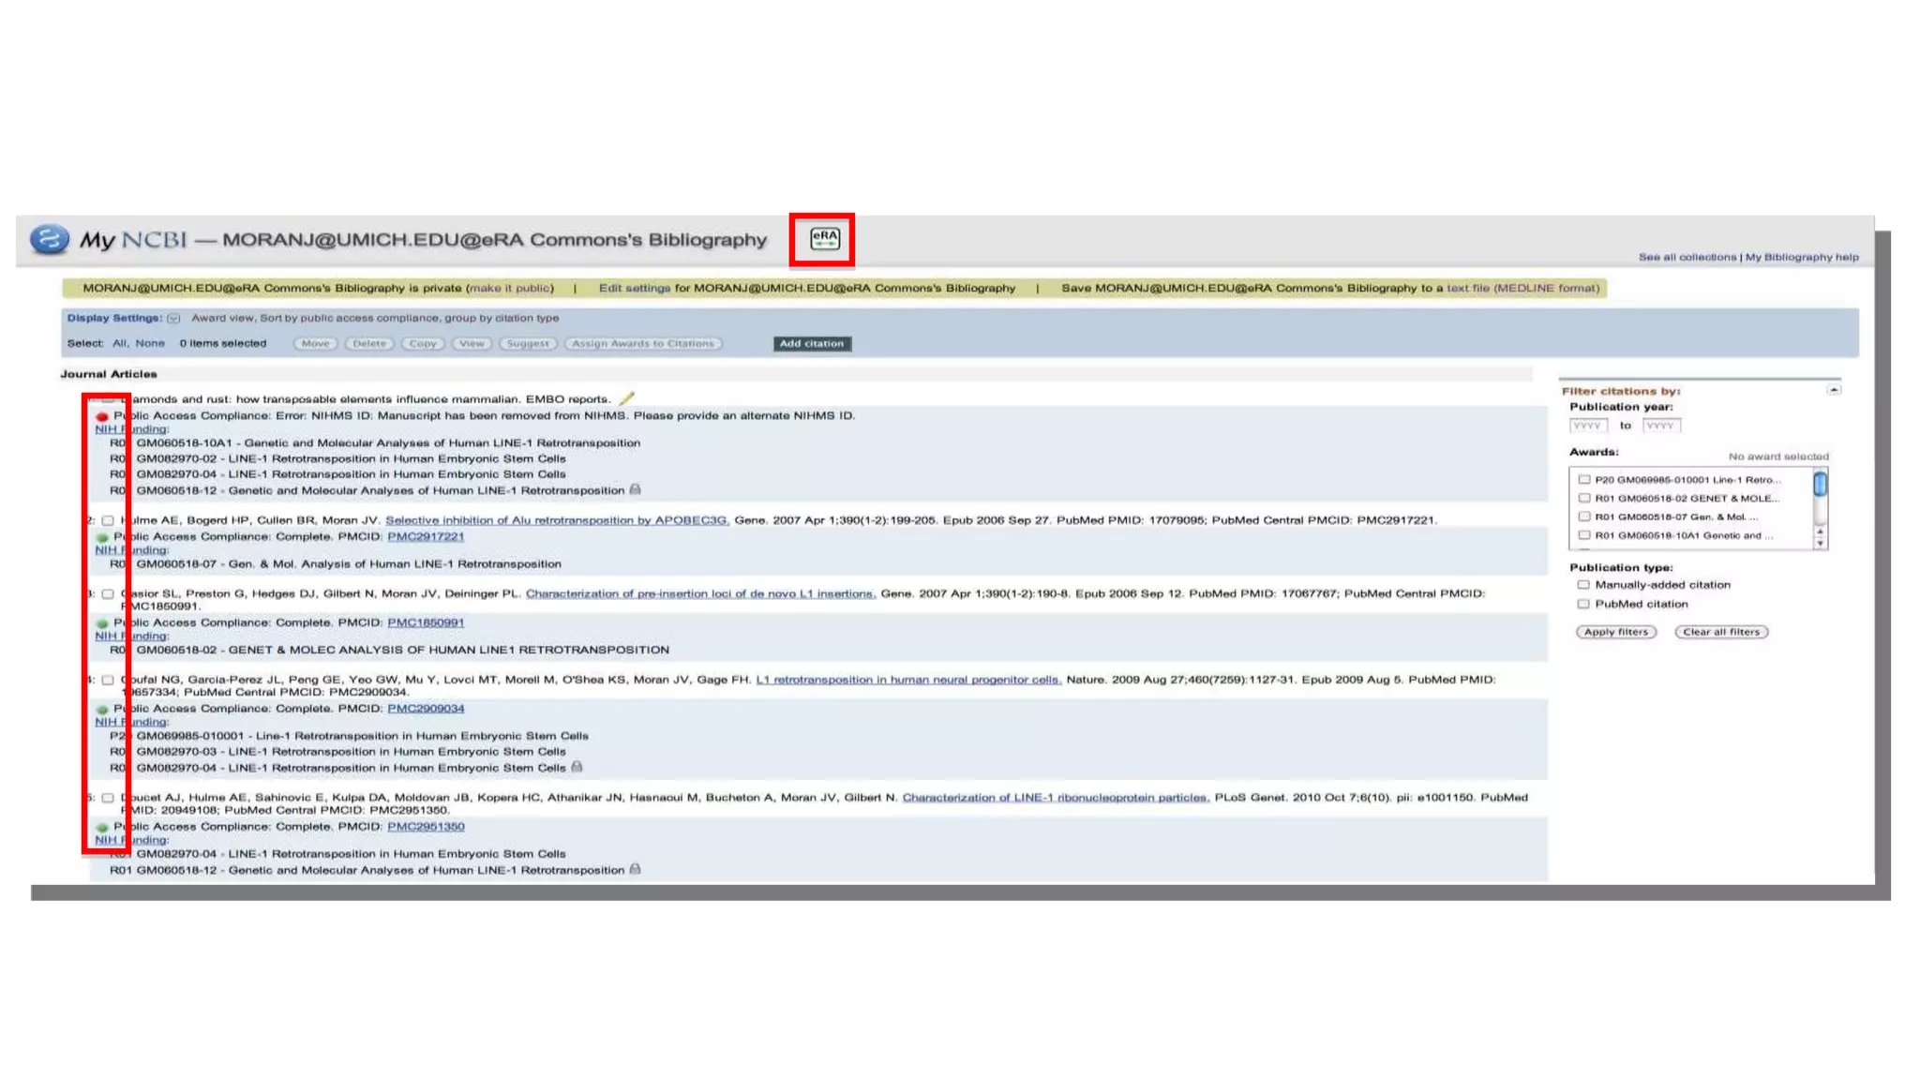Click the My NCBI globe logo
This screenshot has height=1079, width=1920.
[x=49, y=239]
